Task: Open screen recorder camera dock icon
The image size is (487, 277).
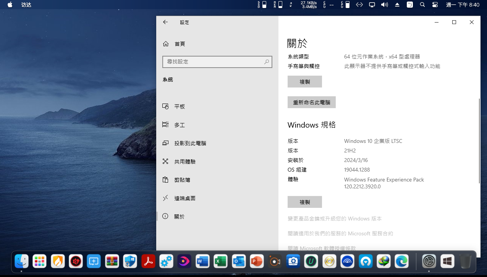Action: pos(275,261)
